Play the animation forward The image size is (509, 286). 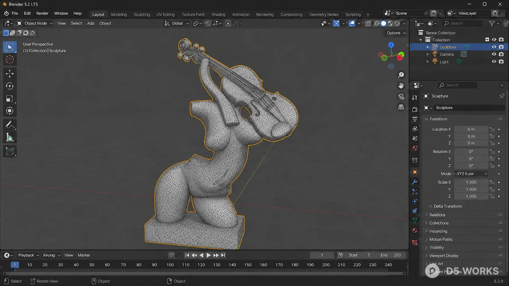(209, 255)
